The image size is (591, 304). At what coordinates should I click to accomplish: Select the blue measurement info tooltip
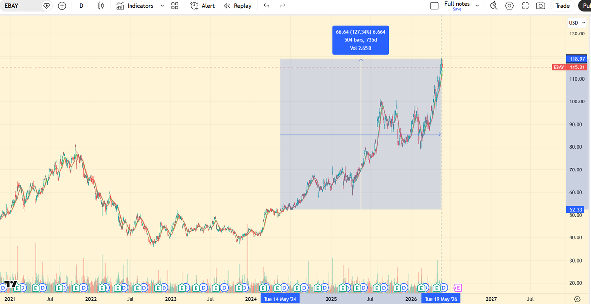(361, 40)
